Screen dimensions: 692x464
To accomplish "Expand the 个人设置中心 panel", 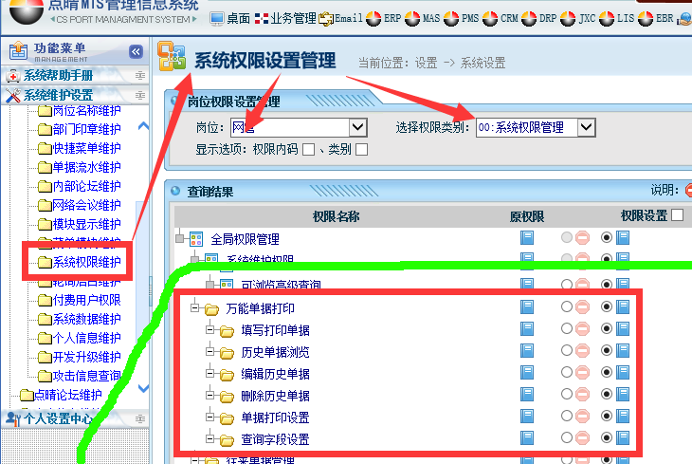I will pos(140,418).
